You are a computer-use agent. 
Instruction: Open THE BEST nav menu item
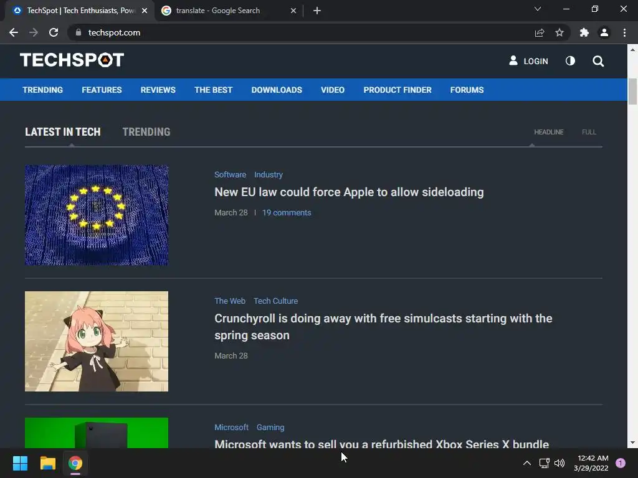(x=213, y=90)
